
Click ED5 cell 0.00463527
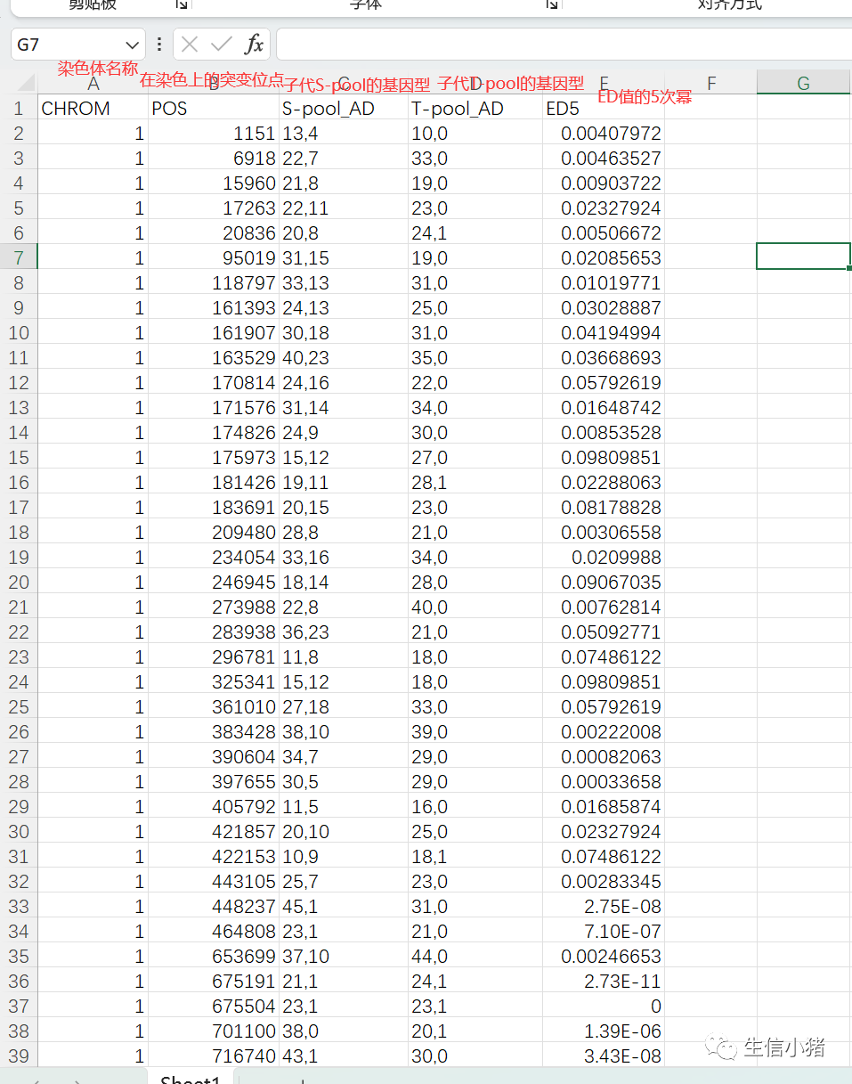(604, 159)
